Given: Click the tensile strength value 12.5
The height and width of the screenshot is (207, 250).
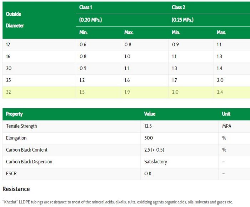Looking at the screenshot, I should (x=149, y=126).
